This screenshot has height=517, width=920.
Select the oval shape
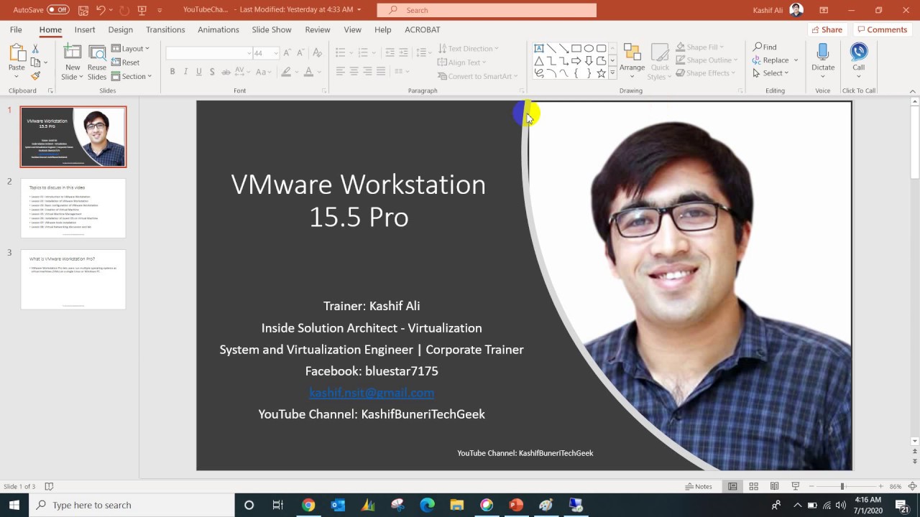[x=589, y=49]
